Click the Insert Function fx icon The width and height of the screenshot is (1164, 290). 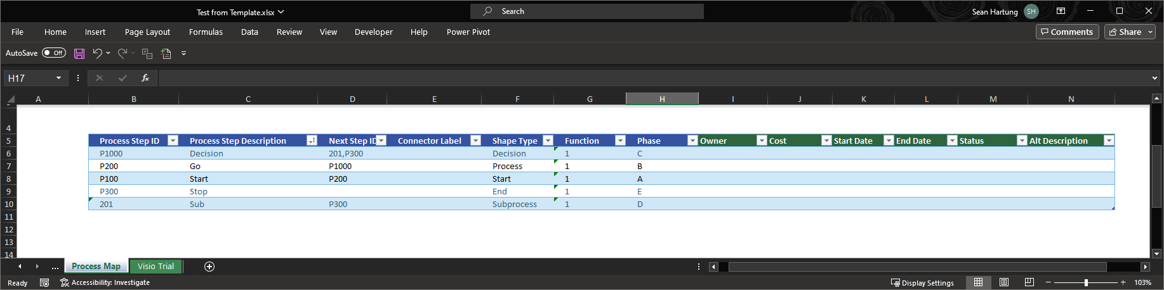(145, 78)
